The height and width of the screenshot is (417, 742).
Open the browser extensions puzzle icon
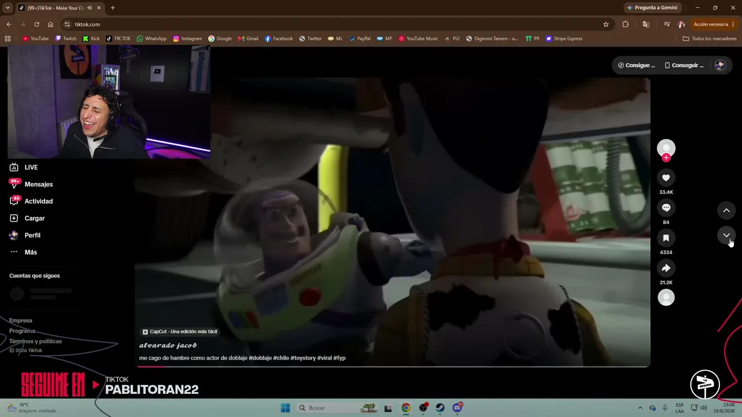[625, 24]
